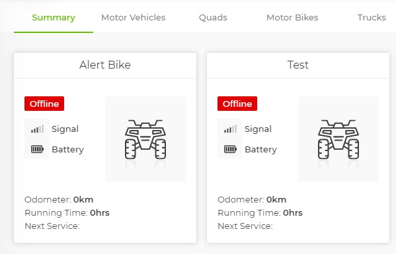The height and width of the screenshot is (254, 396).
Task: Open the Test card title
Action: click(x=298, y=65)
